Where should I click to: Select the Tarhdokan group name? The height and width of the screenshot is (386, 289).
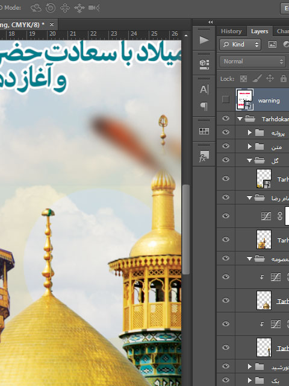click(275, 119)
